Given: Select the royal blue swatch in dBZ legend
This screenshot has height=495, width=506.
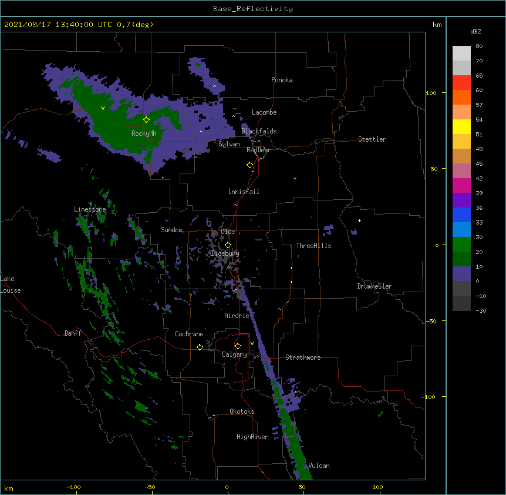Looking at the screenshot, I should [x=461, y=215].
